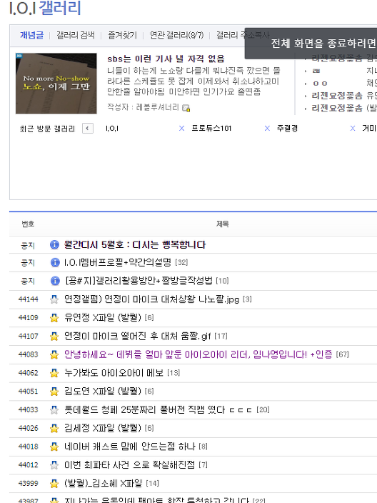Screen dimensions: 377x503
Task: Remove 주결경 from recent galleries with X
Action: tap(353, 129)
